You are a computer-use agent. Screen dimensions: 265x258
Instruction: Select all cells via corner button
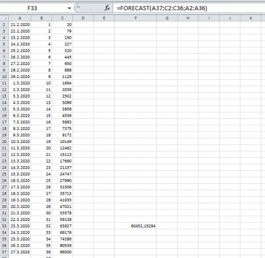click(x=4, y=18)
